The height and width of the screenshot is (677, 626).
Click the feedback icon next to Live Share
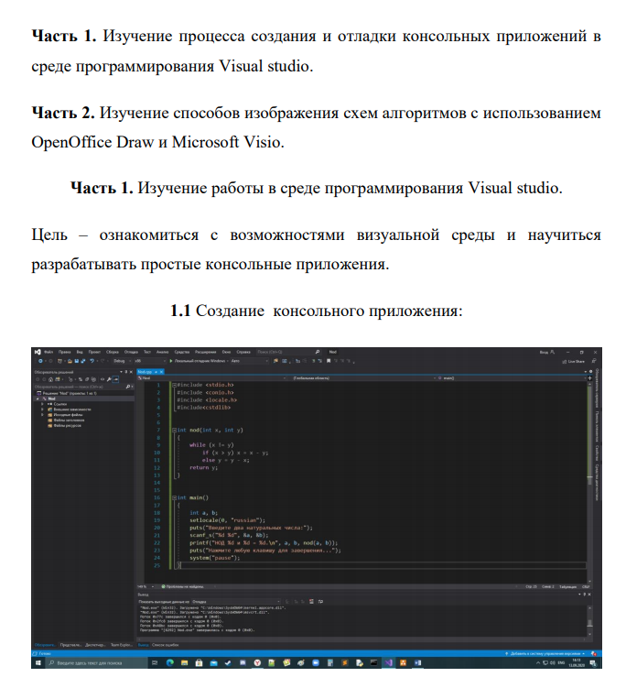point(594,361)
